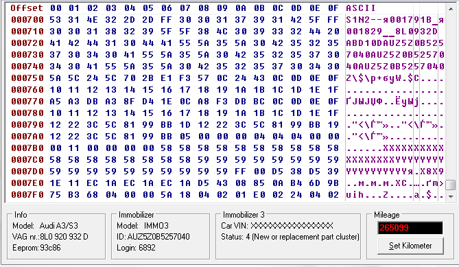Click ASCII text ABD10DAUZ5Z0B525

coord(395,43)
